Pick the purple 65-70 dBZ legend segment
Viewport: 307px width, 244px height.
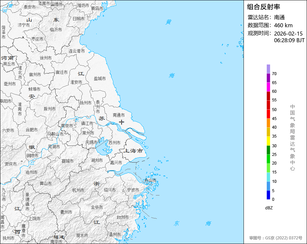268,78
